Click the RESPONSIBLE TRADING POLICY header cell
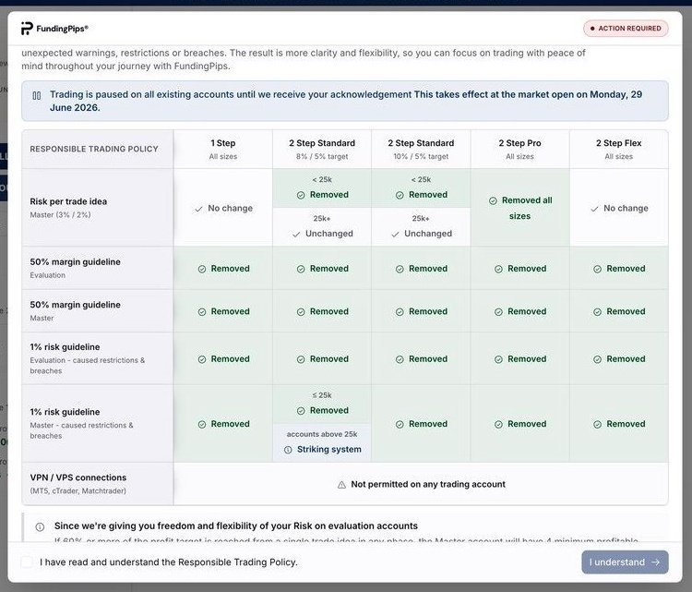692x592 pixels. 98,149
